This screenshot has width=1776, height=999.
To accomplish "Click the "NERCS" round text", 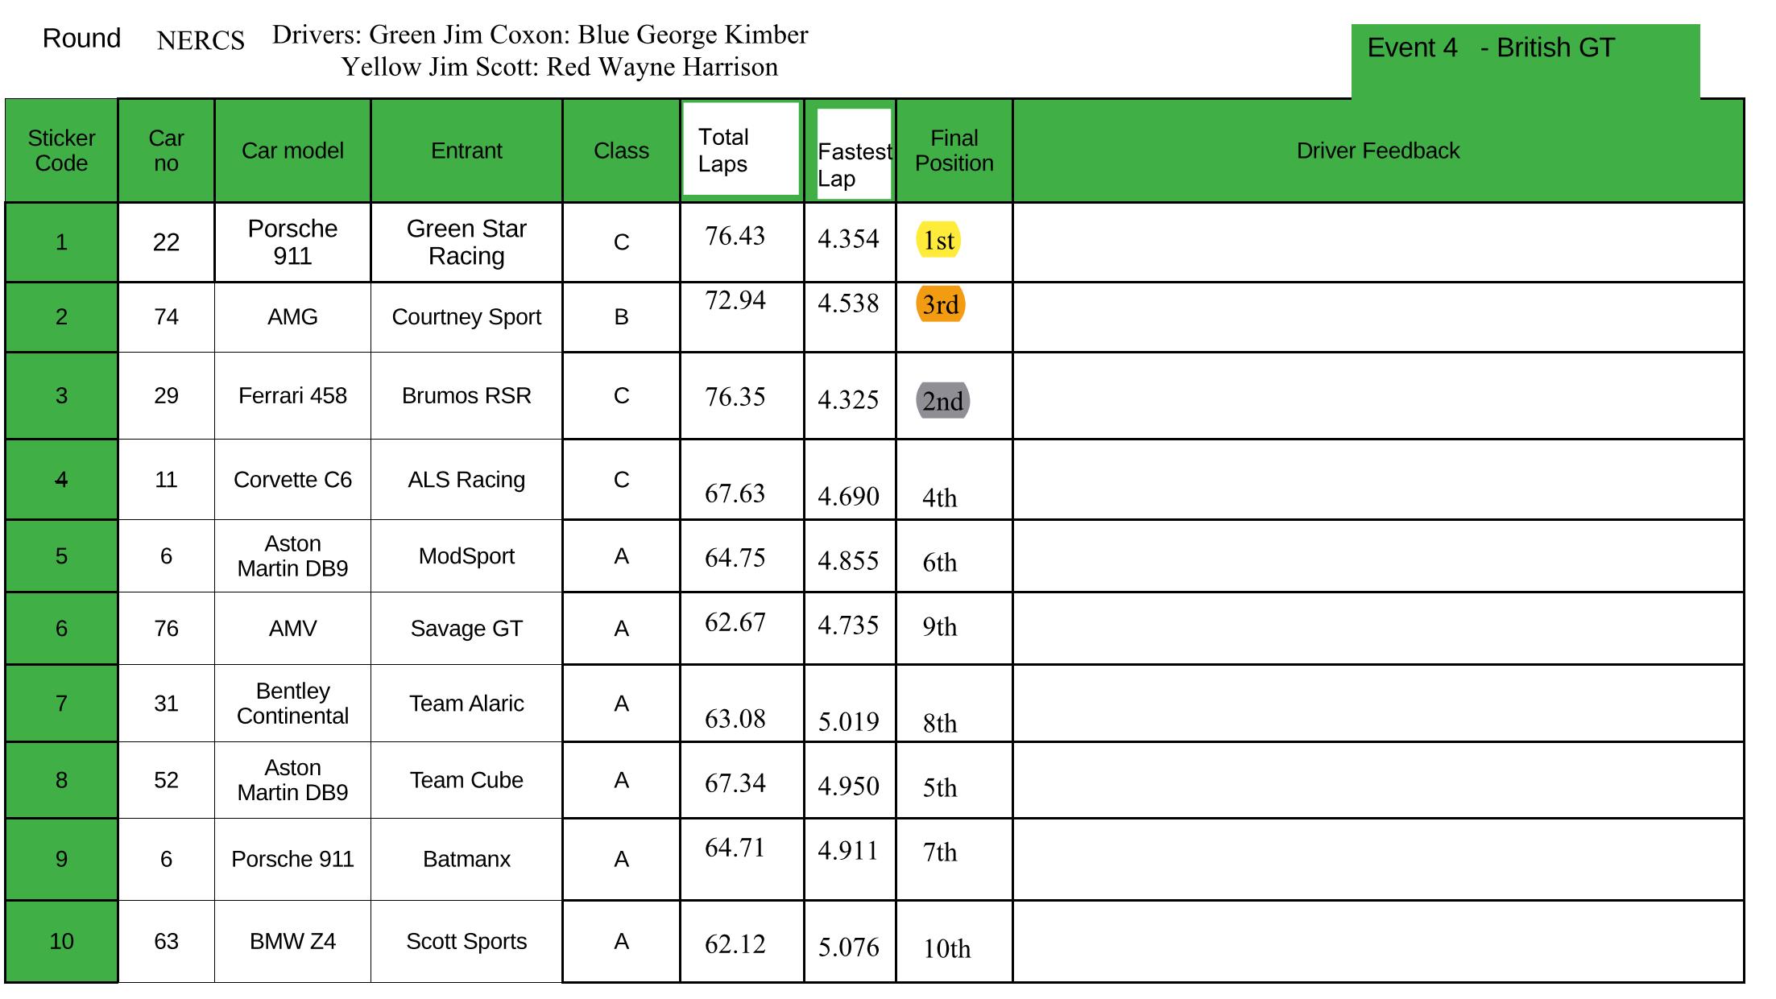I will 201,41.
